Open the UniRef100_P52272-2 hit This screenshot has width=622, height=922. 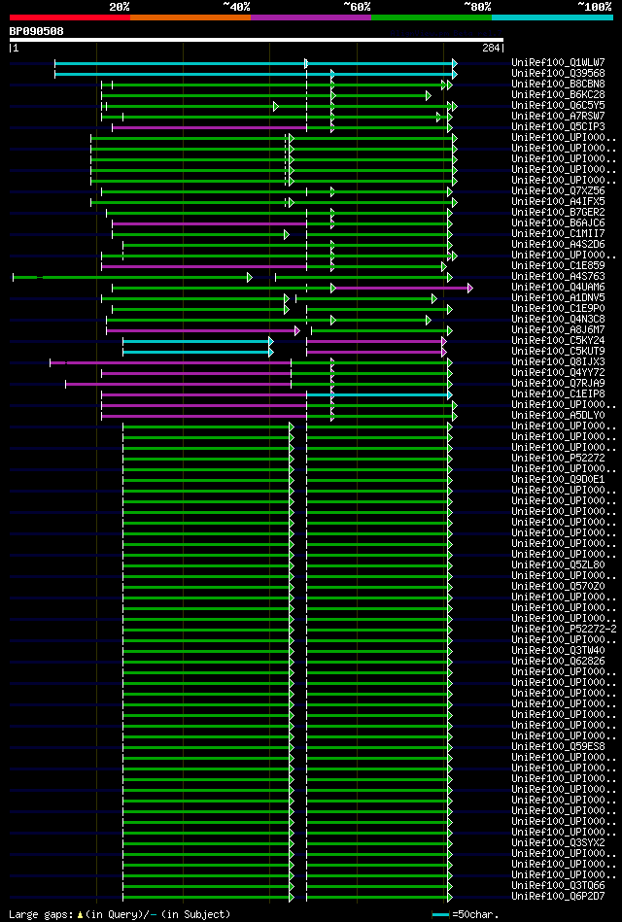click(564, 630)
